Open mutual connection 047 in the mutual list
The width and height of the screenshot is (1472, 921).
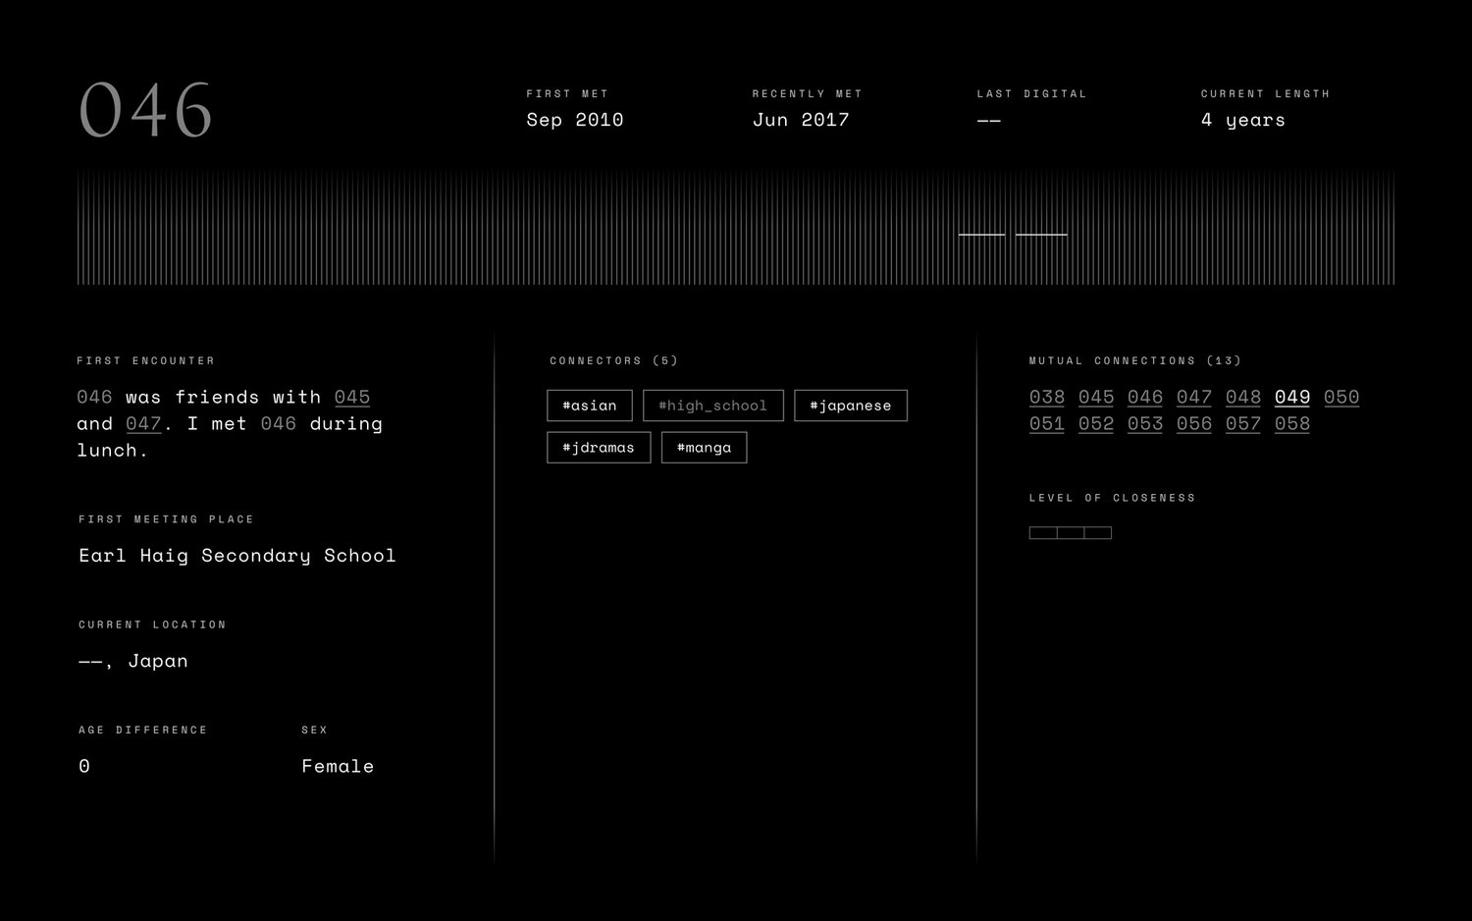point(1194,398)
